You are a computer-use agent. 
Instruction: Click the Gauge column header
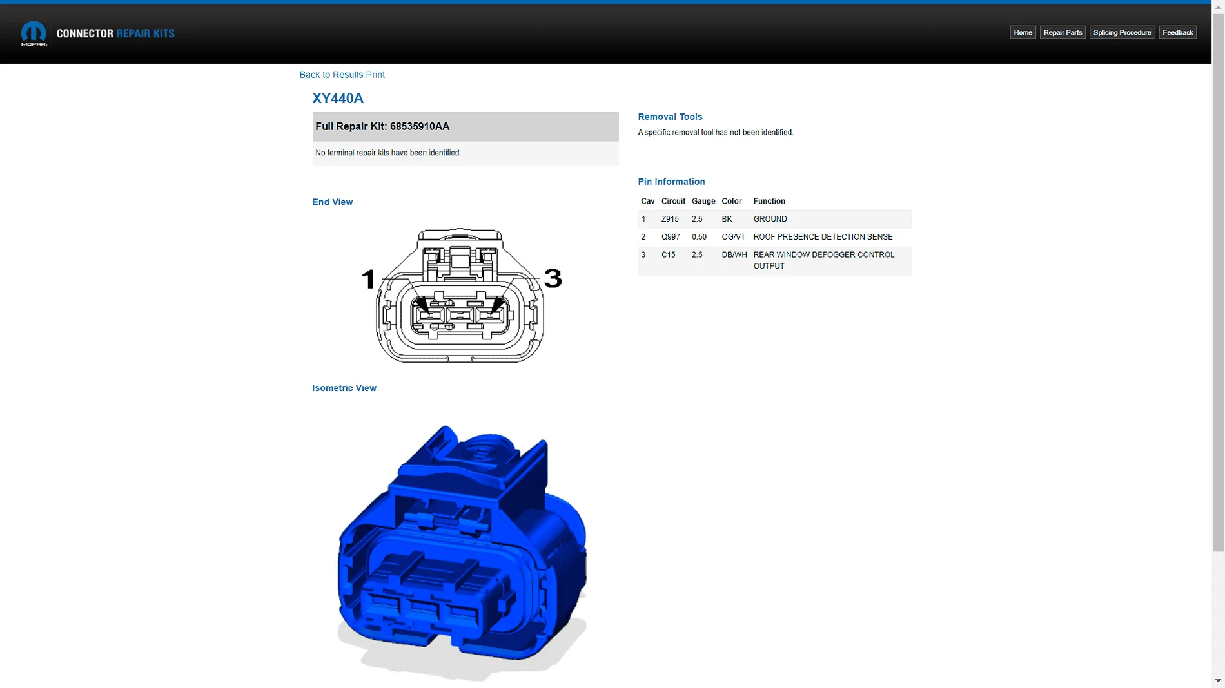(x=703, y=202)
